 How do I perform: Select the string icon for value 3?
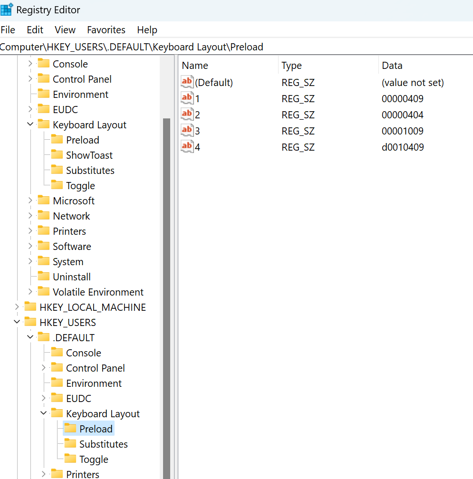coord(187,130)
